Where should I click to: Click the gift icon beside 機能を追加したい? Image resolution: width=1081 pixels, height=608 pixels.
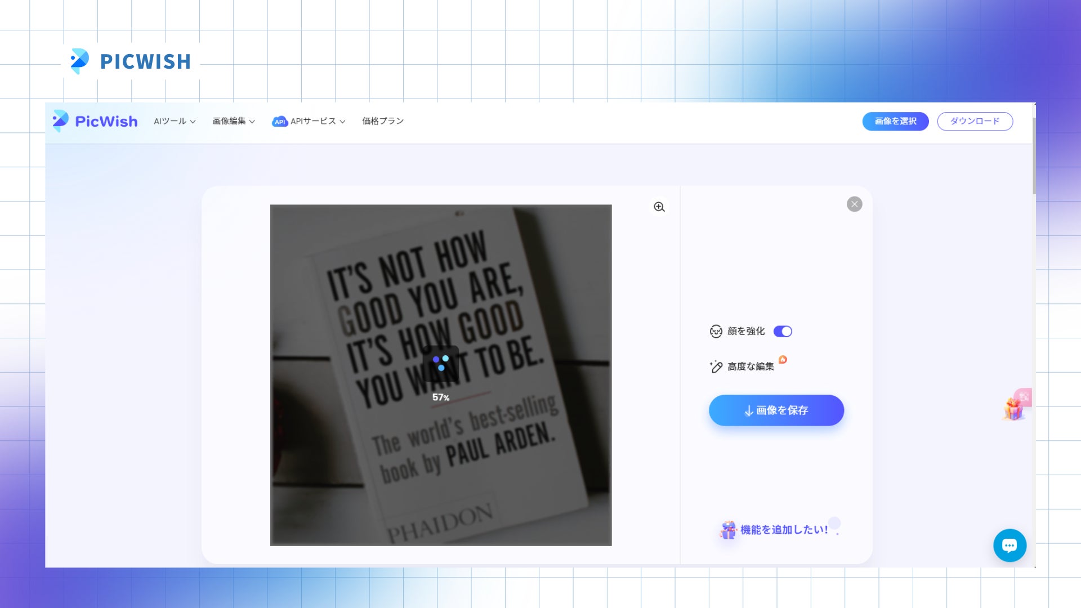pos(728,530)
